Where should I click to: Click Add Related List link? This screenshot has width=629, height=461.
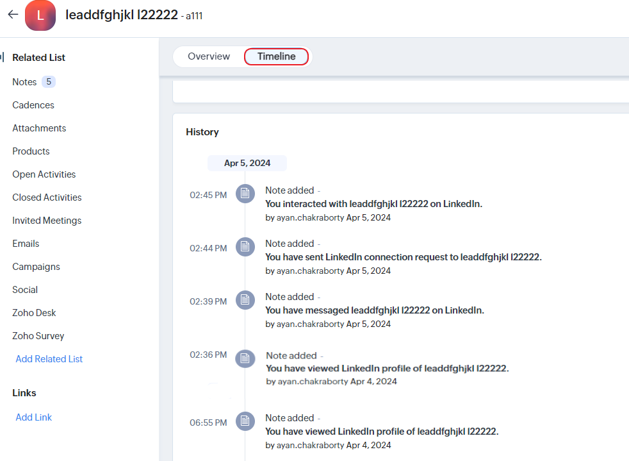49,359
